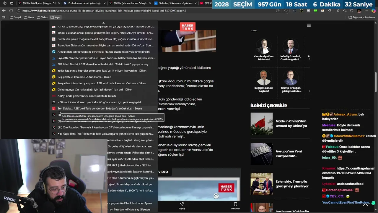Save article with Favoriler bookmark icon

tap(235, 206)
